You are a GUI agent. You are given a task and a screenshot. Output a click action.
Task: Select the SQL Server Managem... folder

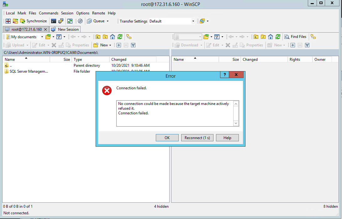pyautogui.click(x=29, y=71)
